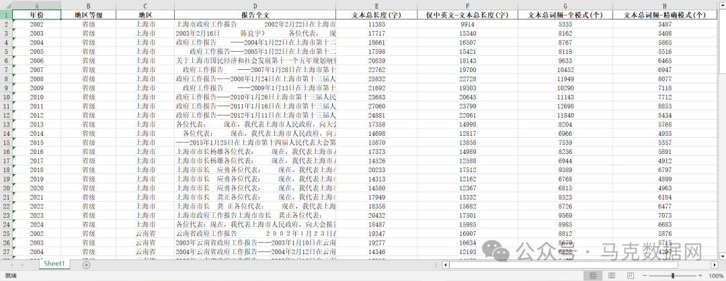The width and height of the screenshot is (726, 281).
Task: Select year 2024 cell in column A
Action: [x=36, y=225]
